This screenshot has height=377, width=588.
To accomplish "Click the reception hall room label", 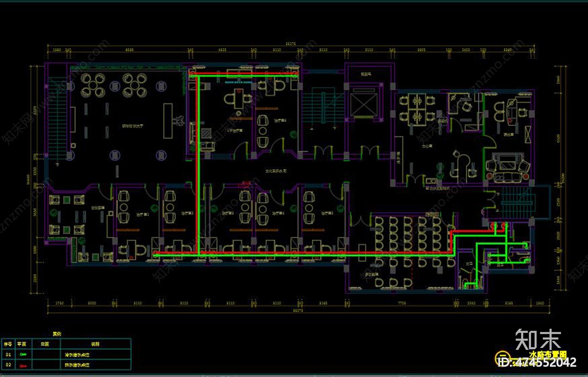I will 133,126.
